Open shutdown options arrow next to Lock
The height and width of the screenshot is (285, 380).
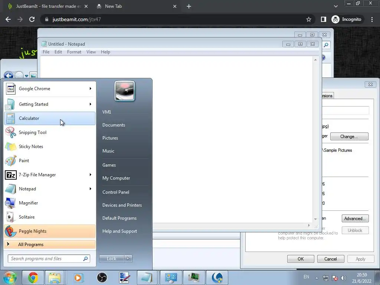tap(128, 259)
